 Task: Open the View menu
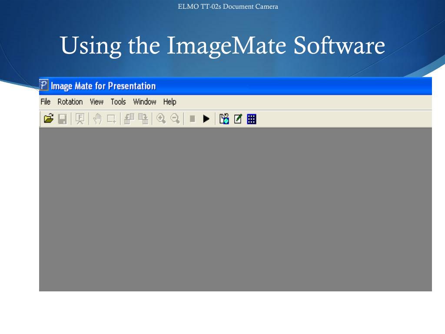coord(96,102)
